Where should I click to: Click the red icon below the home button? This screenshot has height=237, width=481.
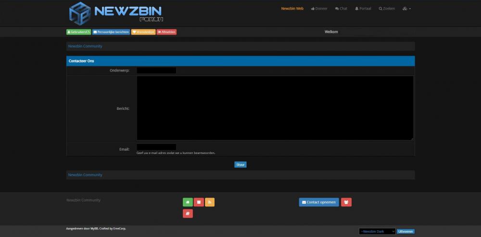188,213
